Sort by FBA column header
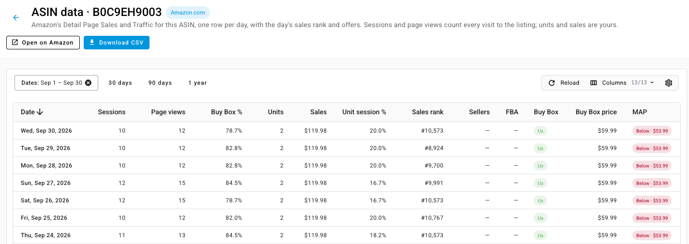Screen dimensions: 689x244 pos(512,112)
